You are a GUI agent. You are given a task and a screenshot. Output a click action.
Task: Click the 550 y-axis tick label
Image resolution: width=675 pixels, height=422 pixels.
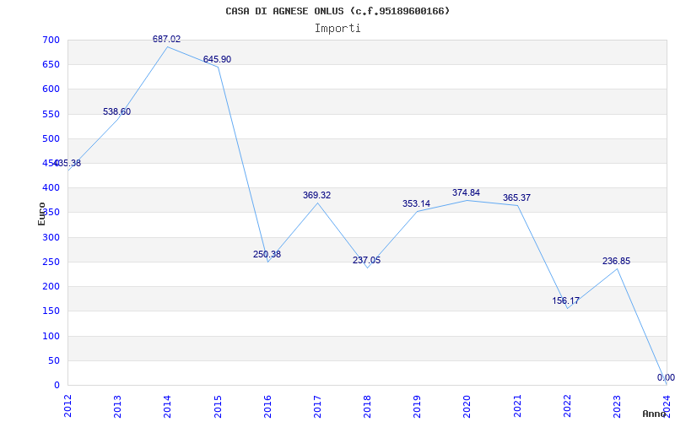(x=51, y=114)
